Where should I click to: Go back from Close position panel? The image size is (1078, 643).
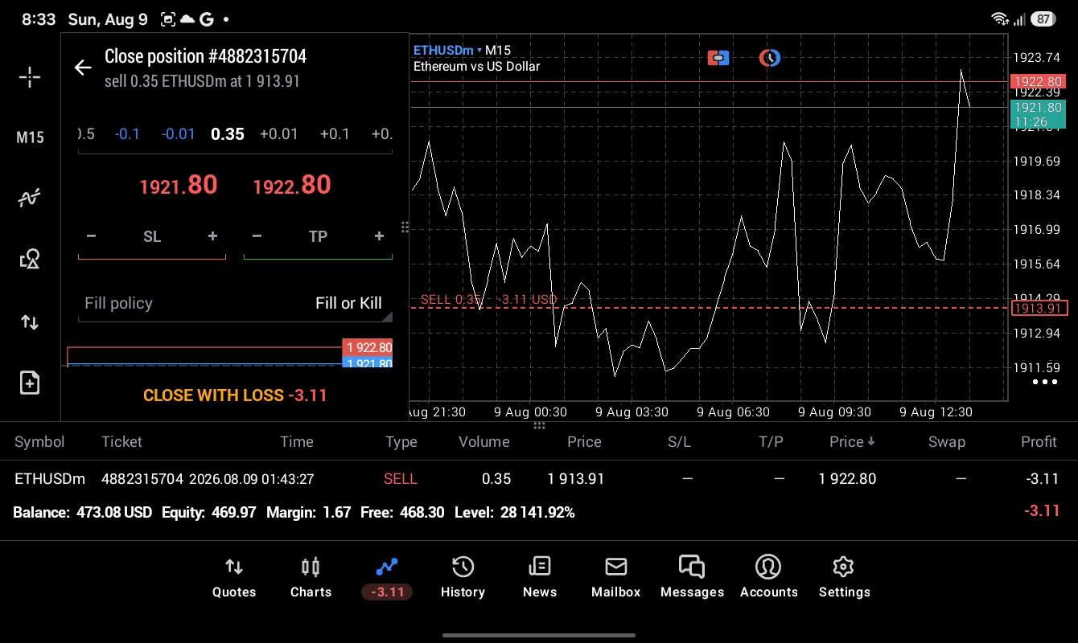point(83,68)
